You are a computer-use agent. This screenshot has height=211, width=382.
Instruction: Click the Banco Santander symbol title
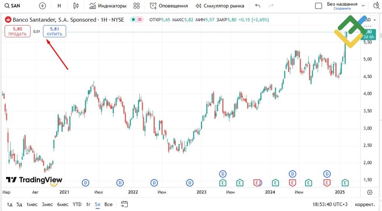click(x=68, y=20)
